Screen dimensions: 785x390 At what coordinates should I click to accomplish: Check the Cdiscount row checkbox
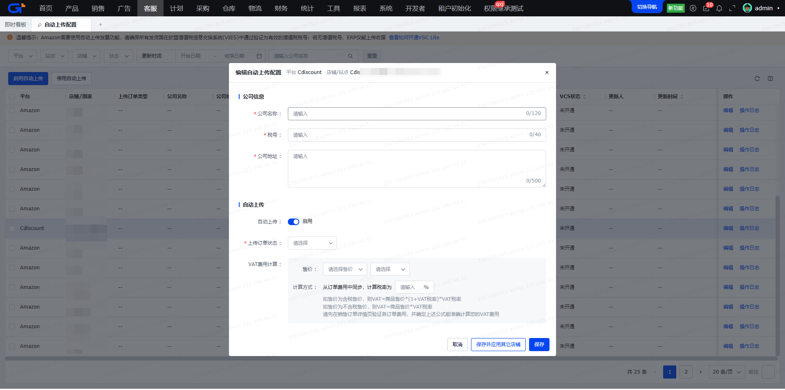tap(12, 228)
